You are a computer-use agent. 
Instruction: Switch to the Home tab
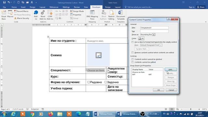pos(14,7)
